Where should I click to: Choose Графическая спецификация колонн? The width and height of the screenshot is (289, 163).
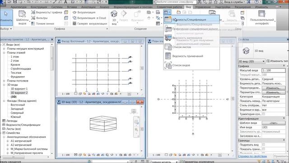191,29
